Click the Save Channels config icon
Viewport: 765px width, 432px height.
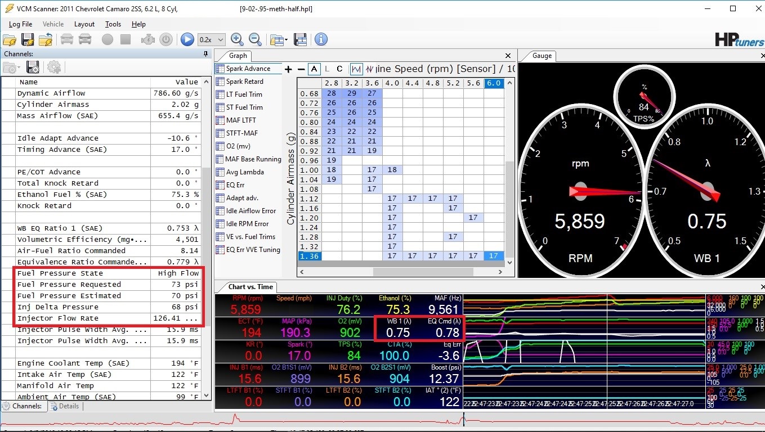click(33, 67)
